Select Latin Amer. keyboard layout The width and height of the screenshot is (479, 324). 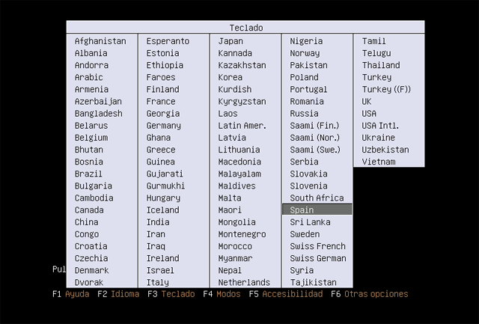pos(242,126)
